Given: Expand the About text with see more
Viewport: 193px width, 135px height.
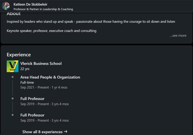Looking at the screenshot, I should coord(178,36).
